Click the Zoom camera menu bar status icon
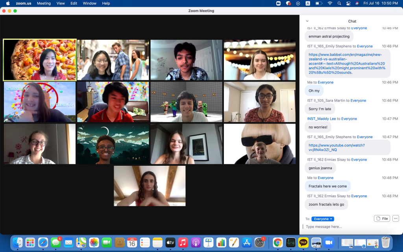Screen dimensions: 403x252 [x=278, y=4]
